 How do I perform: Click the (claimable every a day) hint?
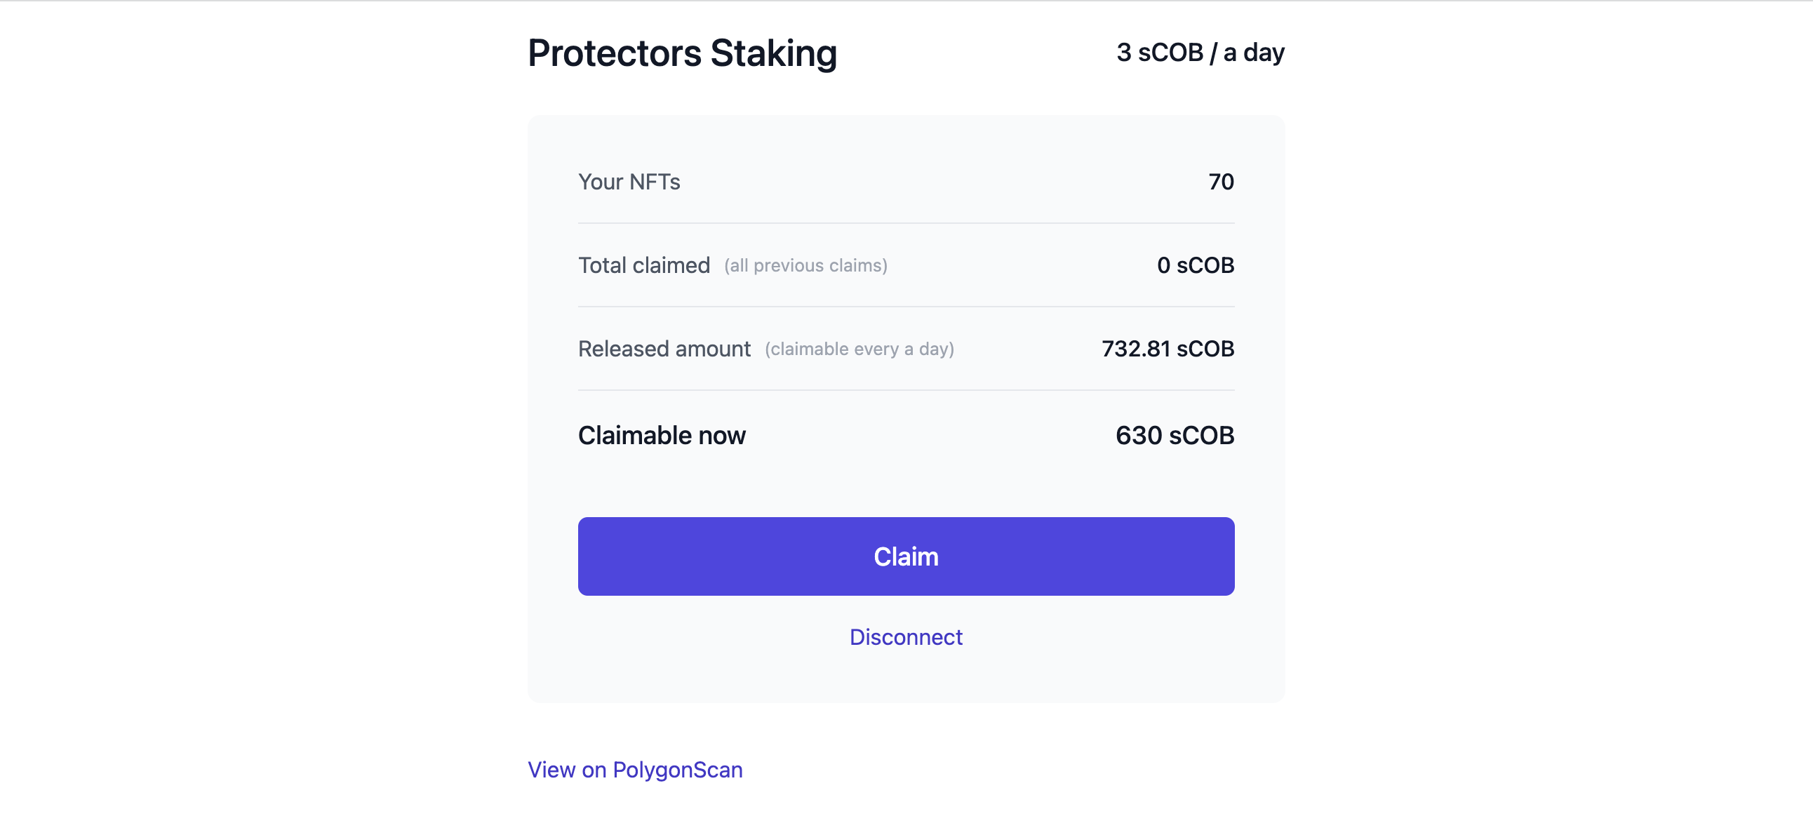[859, 349]
